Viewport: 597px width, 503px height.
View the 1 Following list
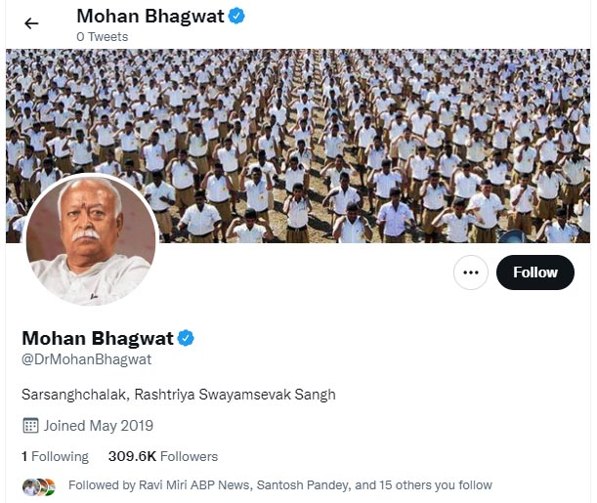tap(56, 456)
